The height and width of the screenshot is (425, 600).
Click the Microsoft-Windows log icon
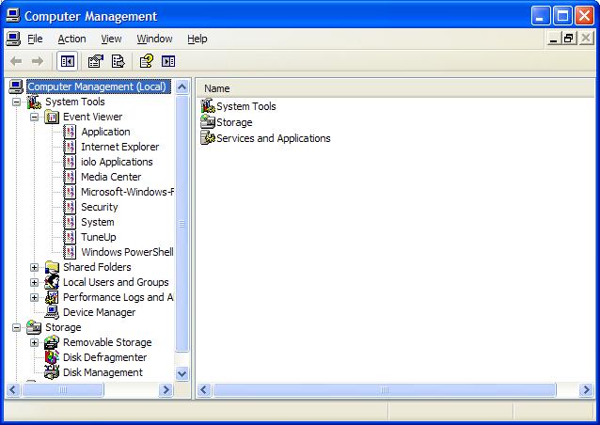[70, 192]
